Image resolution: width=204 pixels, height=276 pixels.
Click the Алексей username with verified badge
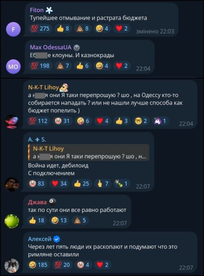pos(44,239)
